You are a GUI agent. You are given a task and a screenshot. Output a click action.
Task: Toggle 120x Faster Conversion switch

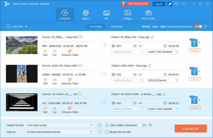tap(143, 125)
